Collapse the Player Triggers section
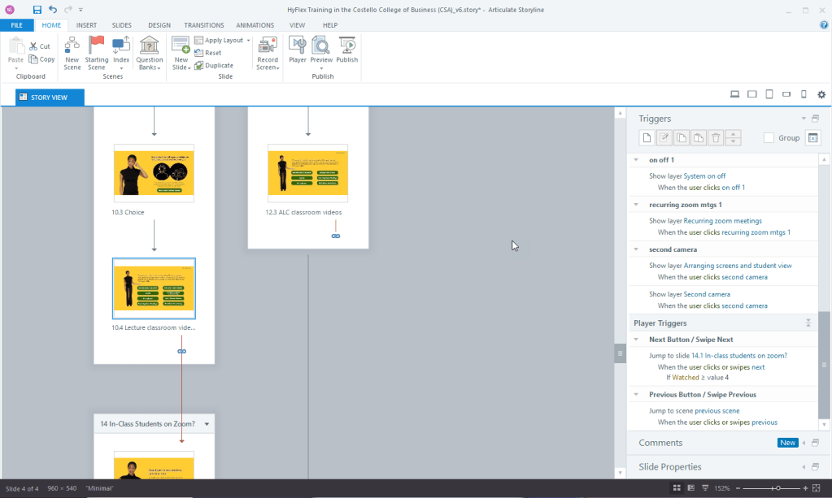Viewport: 832px width, 498px height. (x=808, y=323)
